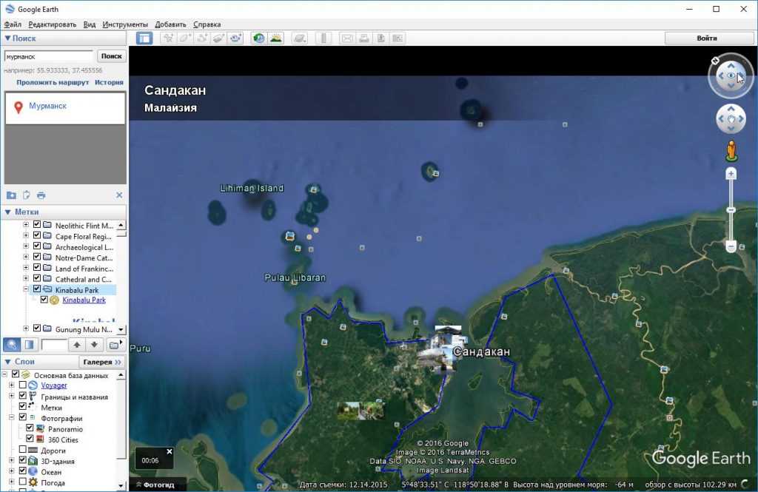Uncheck the Cape Floral Regi... checkbox
The height and width of the screenshot is (492, 758).
point(37,235)
